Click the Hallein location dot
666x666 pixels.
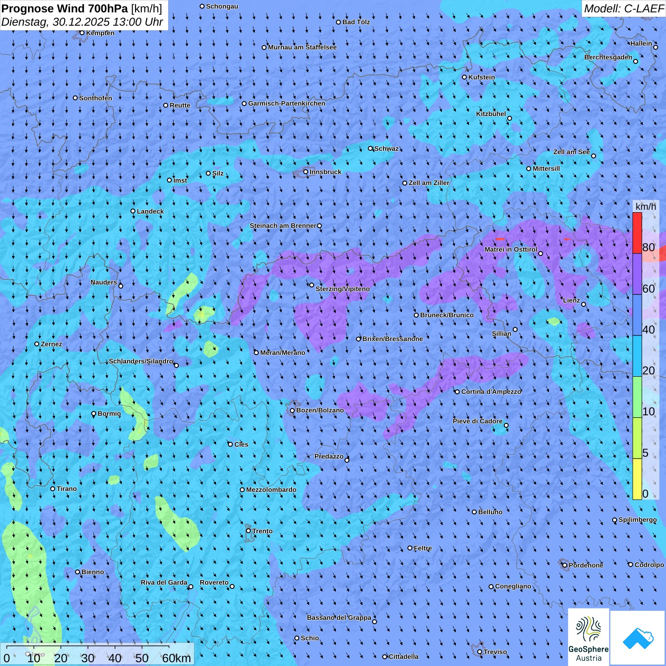[x=656, y=48]
